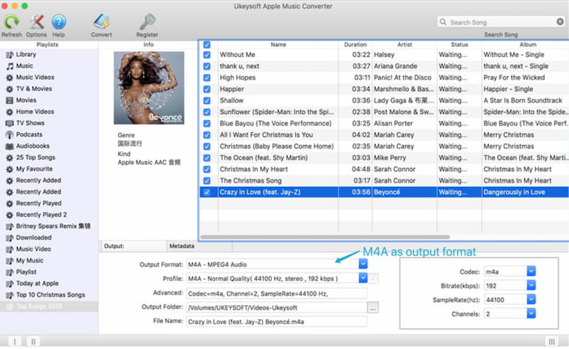The width and height of the screenshot is (569, 349).
Task: Click the search magnifier icon
Action: [x=443, y=22]
